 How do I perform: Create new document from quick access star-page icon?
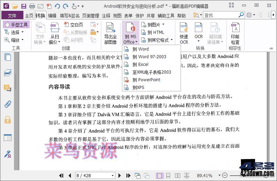tap(49, 6)
